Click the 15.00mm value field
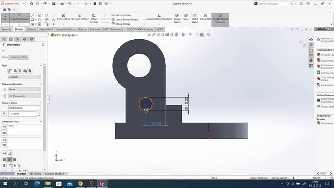The width and height of the screenshot is (334, 188). [22, 114]
